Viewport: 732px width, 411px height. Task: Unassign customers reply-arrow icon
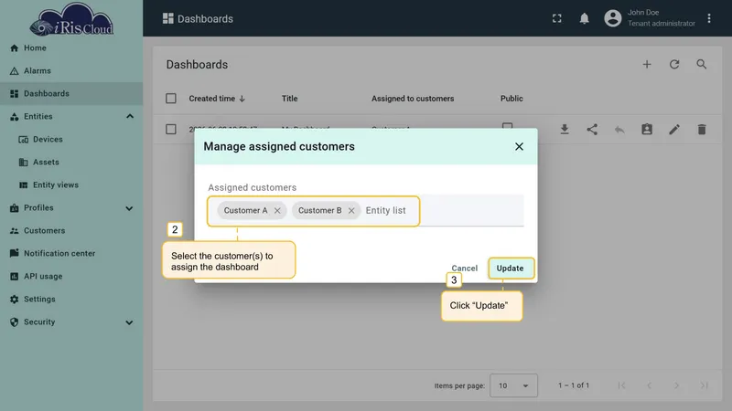[619, 129]
